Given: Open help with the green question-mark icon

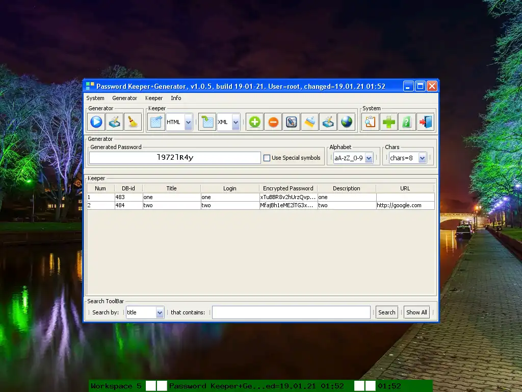Looking at the screenshot, I should [x=407, y=122].
